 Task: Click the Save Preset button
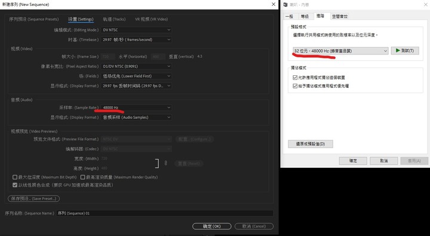click(33, 199)
